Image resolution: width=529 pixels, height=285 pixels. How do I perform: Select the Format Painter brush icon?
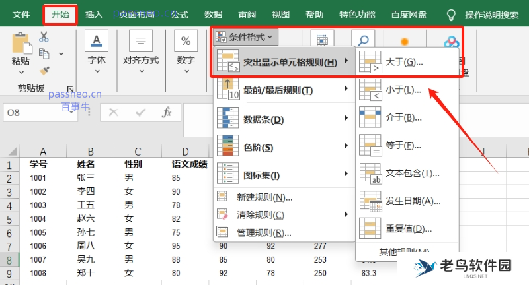pyautogui.click(x=44, y=71)
